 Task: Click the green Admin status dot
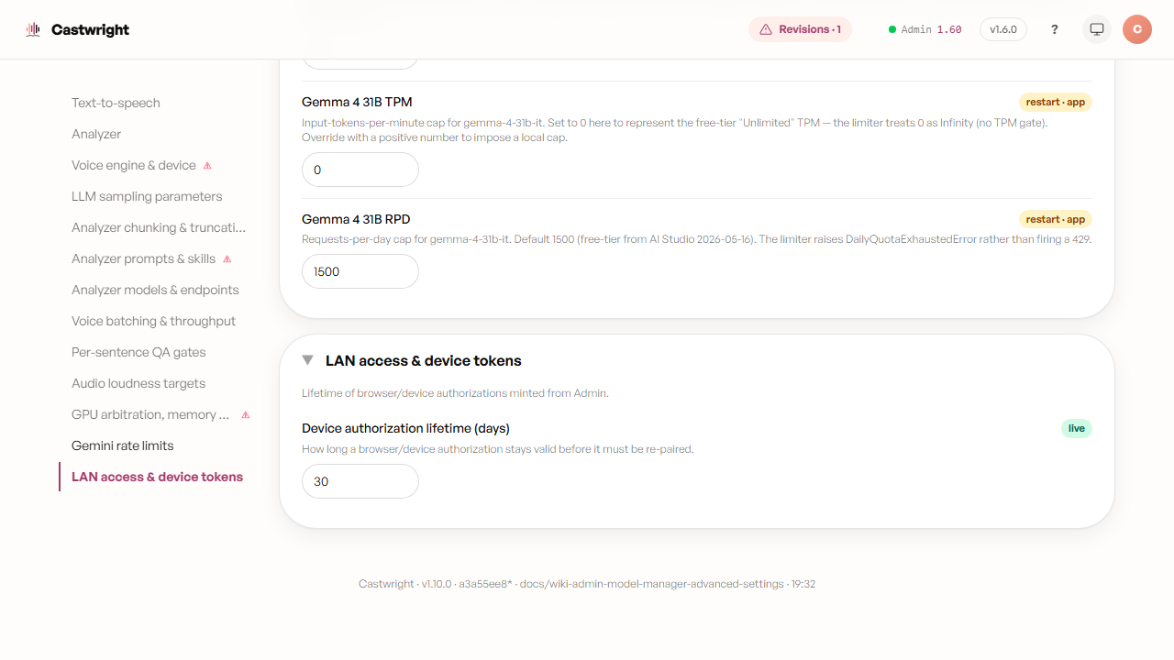pyautogui.click(x=892, y=29)
